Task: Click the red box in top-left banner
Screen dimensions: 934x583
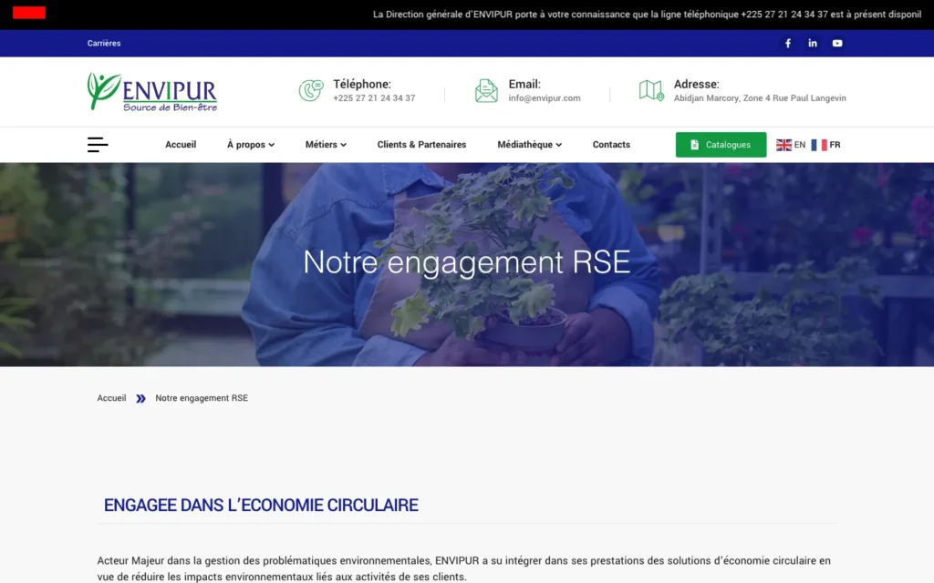Action: [29, 13]
